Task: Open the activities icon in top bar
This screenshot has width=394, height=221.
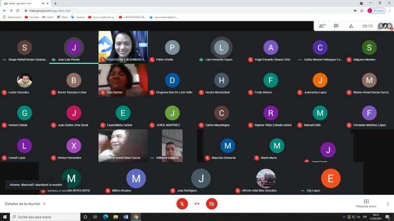Action: tap(351, 26)
